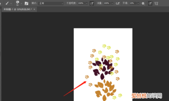Open the tool preset dropdown beside the brush icon

(x=11, y=3)
